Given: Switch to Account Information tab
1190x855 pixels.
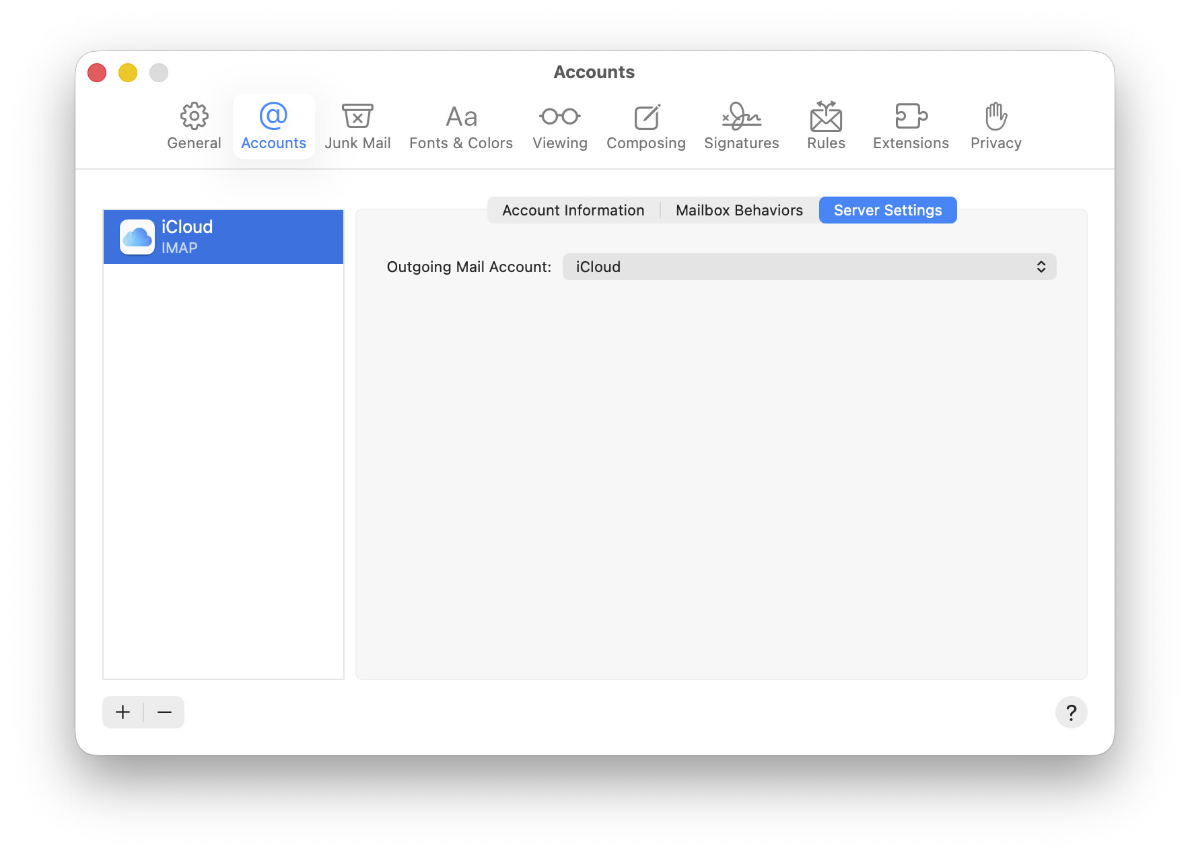Looking at the screenshot, I should click(573, 210).
